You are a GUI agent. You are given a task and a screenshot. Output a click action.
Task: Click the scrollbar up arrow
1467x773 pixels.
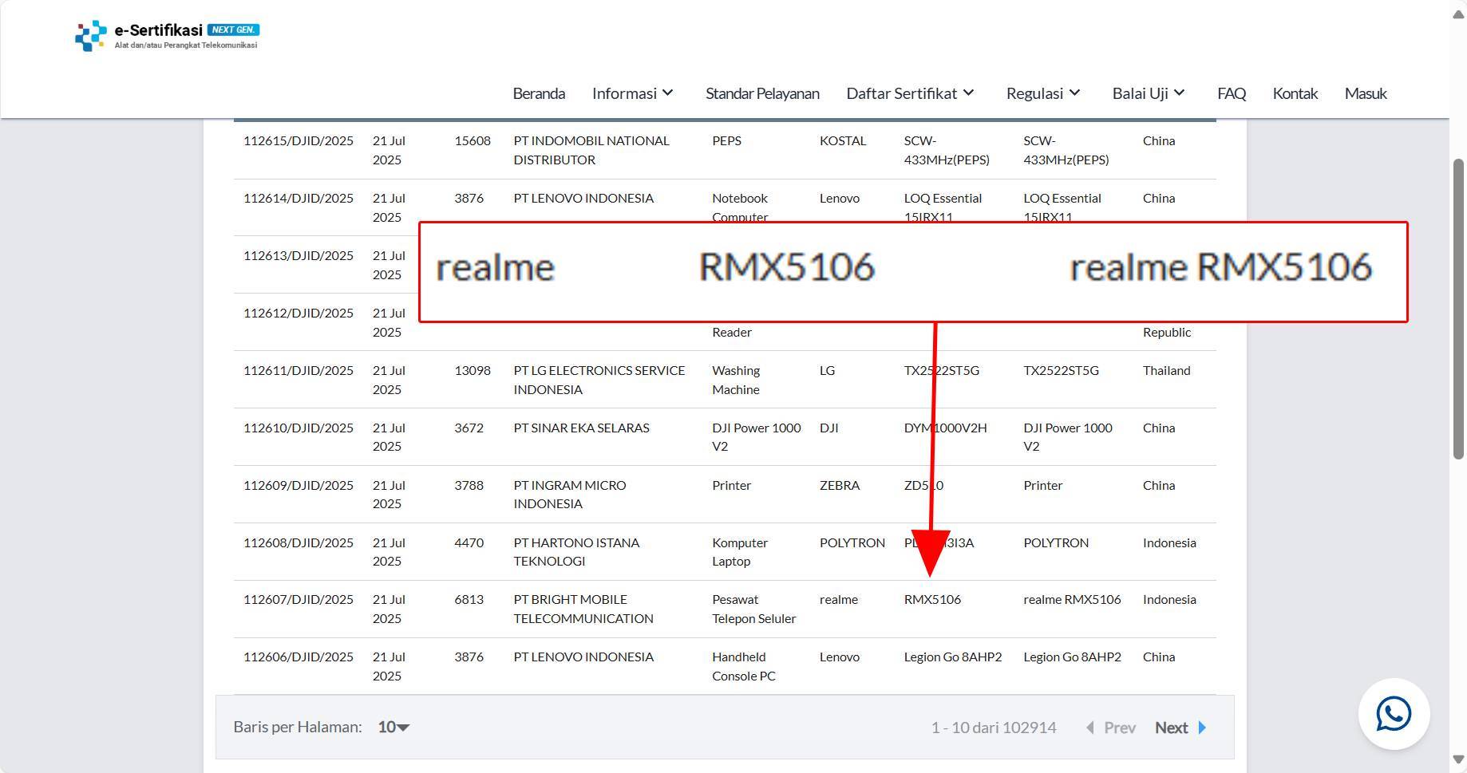pyautogui.click(x=1458, y=15)
